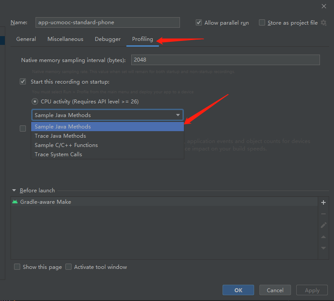334x301 pixels.
Task: Toggle Allow parallel run checkbox
Action: coord(199,22)
